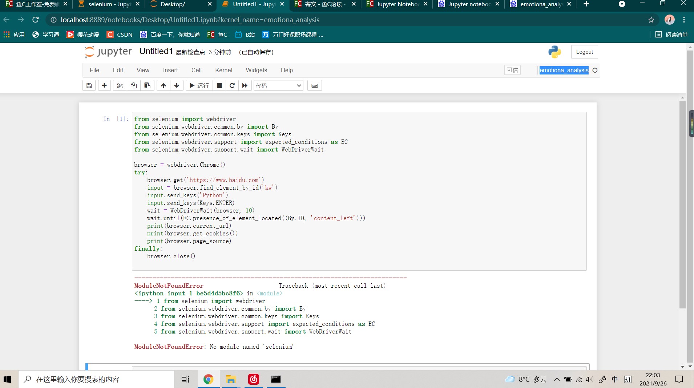
Task: Open the 樱花动漫 bookmark
Action: pos(83,35)
